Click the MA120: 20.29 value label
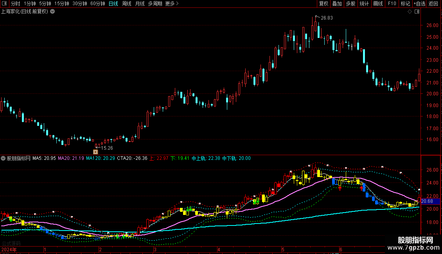Image resolution: width=442 pixels, height=254 pixels. coord(101,158)
